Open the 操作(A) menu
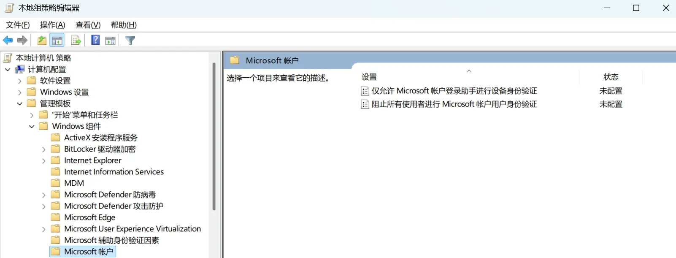Image resolution: width=676 pixels, height=258 pixels. [52, 25]
